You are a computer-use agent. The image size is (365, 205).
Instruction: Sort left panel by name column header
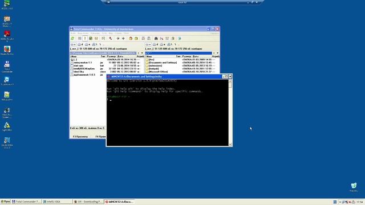click(85, 56)
